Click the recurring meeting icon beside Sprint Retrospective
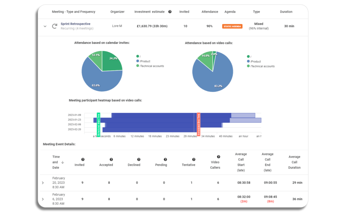 55,26
